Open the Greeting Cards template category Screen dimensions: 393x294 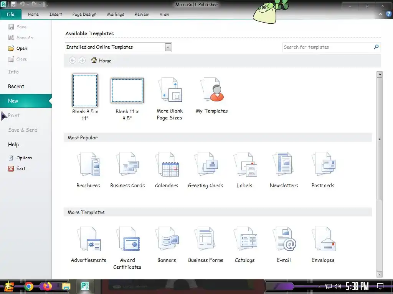206,170
